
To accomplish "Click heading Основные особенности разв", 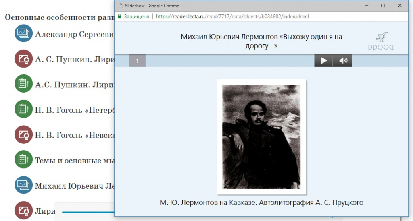I will coord(60,17).
